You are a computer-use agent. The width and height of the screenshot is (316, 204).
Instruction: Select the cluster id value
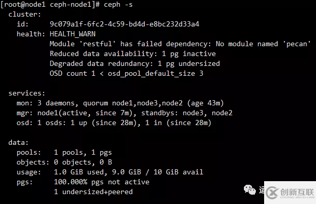coord(125,24)
